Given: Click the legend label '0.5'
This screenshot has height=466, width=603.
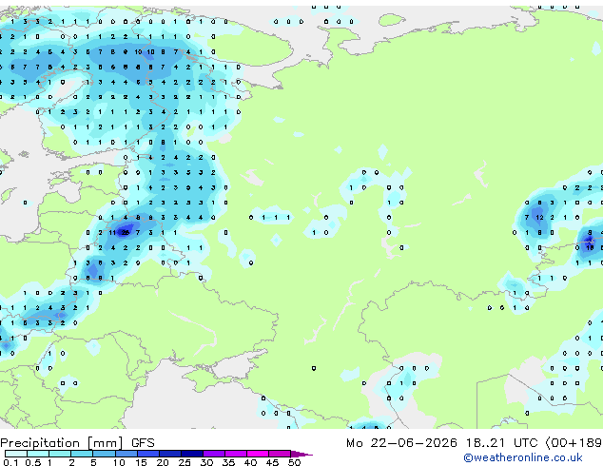Looking at the screenshot, I should click(33, 462).
